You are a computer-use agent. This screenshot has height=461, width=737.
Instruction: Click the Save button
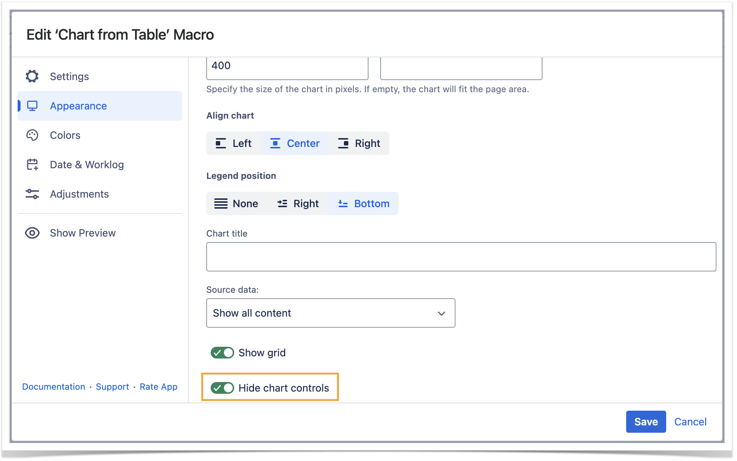646,422
